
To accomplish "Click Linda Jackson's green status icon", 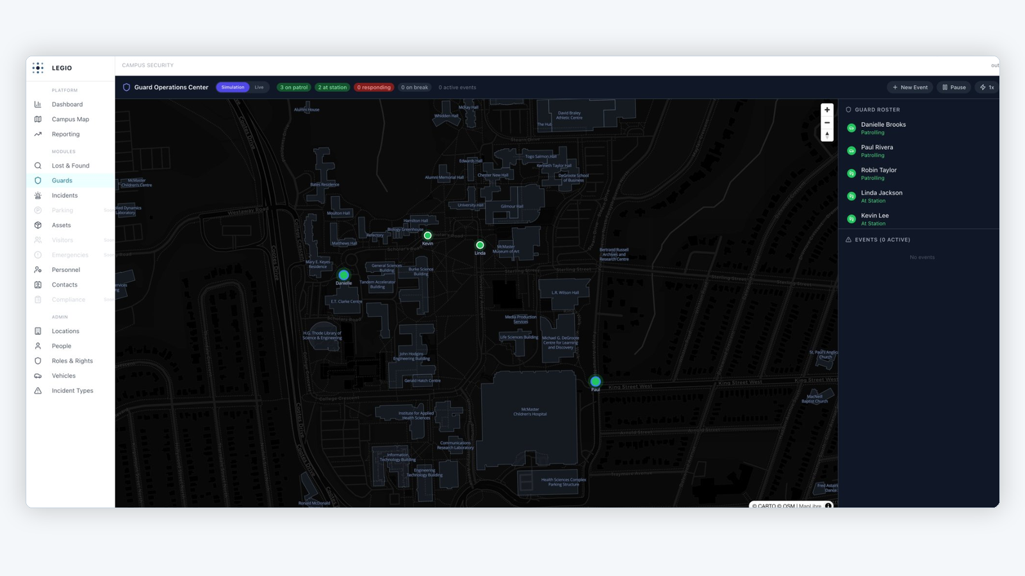I will (851, 196).
